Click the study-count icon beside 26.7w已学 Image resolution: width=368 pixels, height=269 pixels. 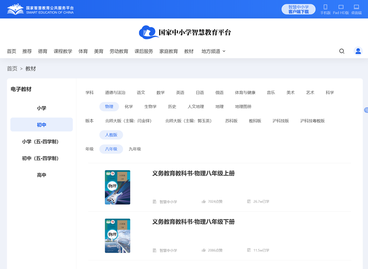pyautogui.click(x=249, y=202)
